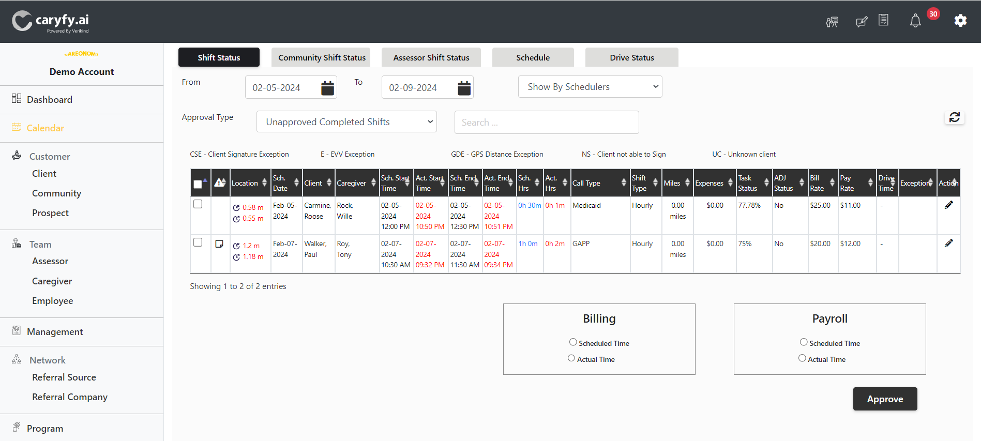Click the Approve button
Image resolution: width=981 pixels, height=441 pixels.
885,399
